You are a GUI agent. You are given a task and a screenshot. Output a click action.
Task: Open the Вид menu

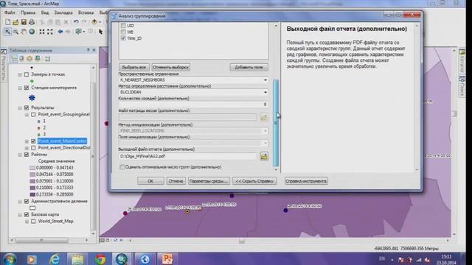coord(45,13)
